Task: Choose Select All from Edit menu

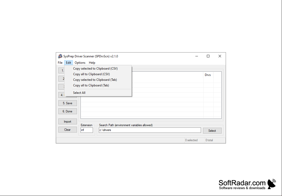Action: click(98, 93)
